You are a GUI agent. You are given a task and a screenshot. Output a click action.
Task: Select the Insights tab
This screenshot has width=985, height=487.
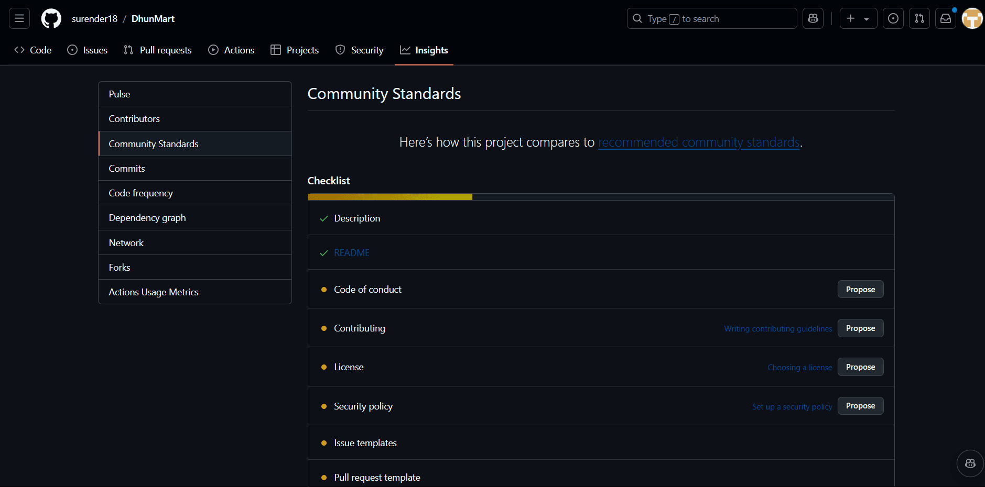(424, 50)
